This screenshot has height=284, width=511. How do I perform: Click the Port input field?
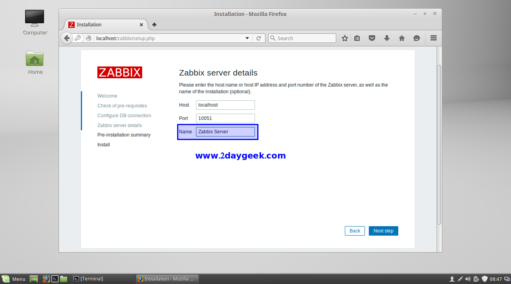coord(225,118)
